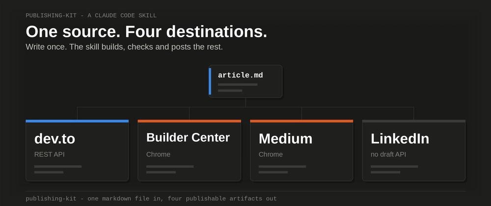Click the 'One source. Four destinations.' headline
Screen dimensions: 491x206
coord(146,31)
